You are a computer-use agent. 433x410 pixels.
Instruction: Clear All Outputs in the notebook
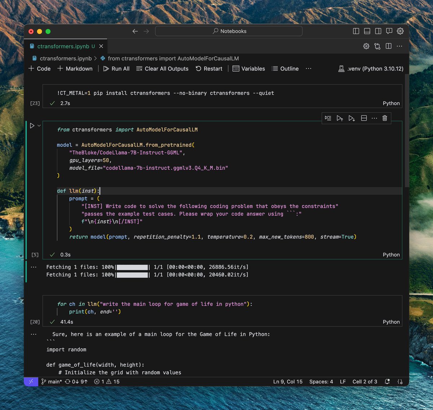point(162,69)
